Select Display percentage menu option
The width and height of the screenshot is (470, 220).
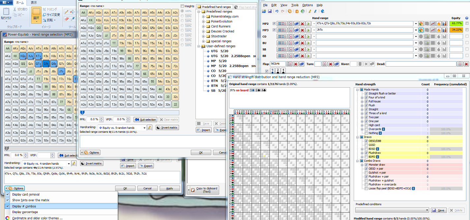click(25, 212)
